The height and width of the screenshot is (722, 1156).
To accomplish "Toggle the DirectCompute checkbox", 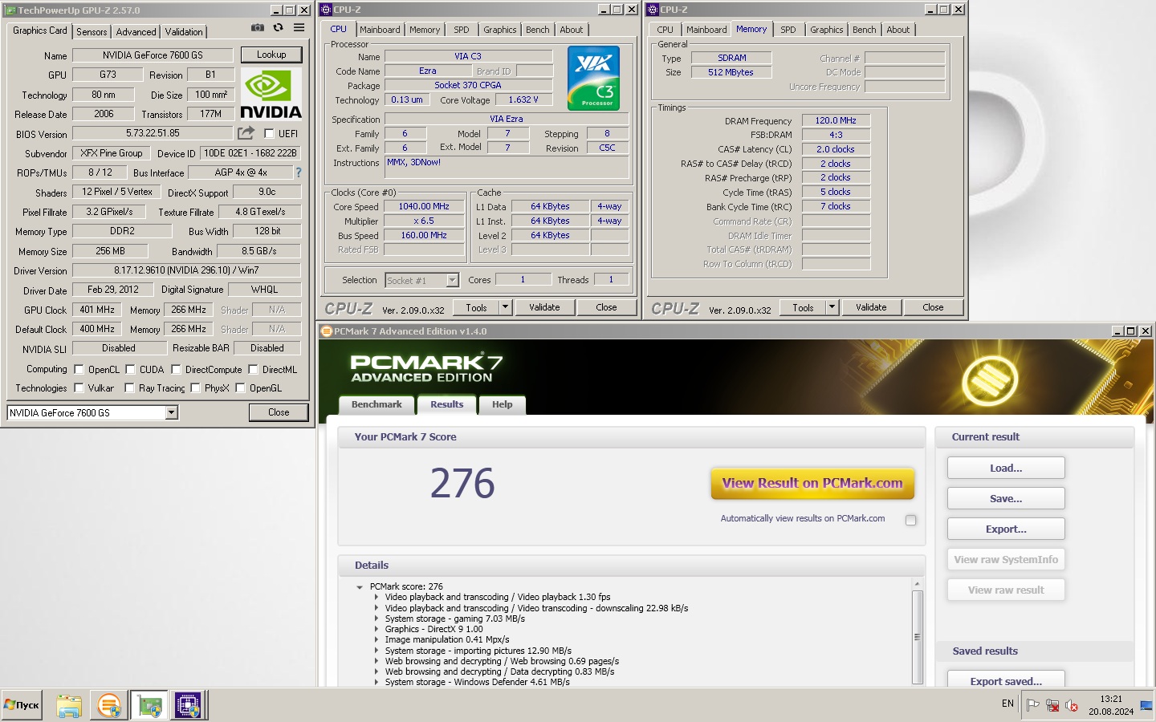I will tap(176, 370).
